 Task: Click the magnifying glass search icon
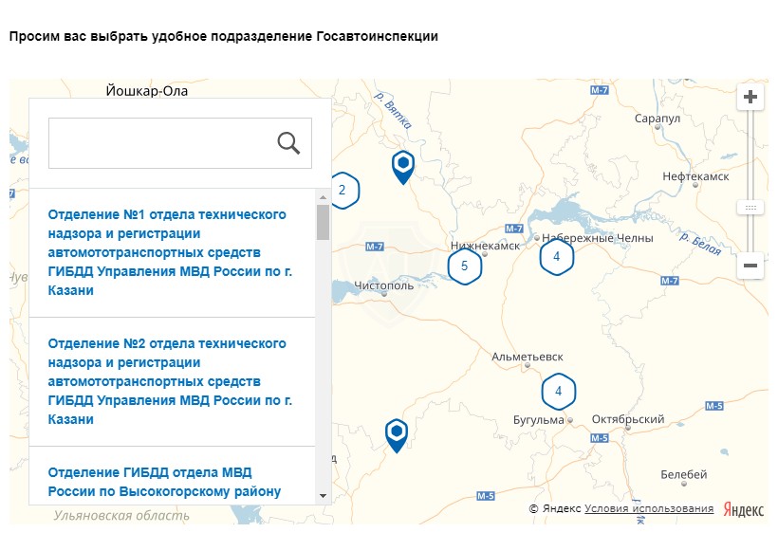pos(288,143)
